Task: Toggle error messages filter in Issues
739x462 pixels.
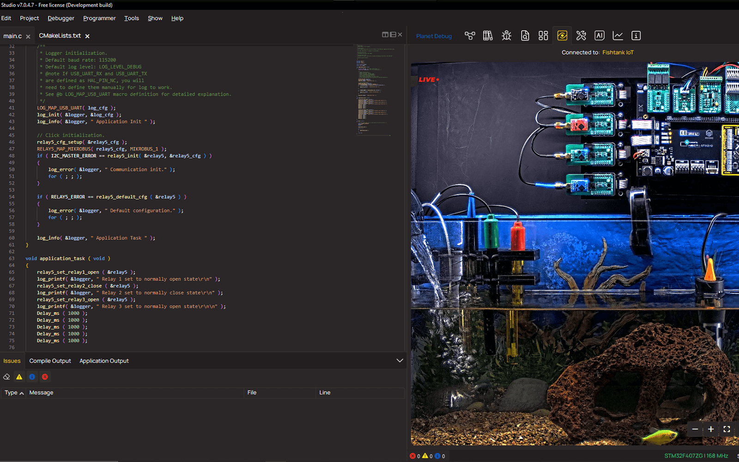Action: click(45, 377)
